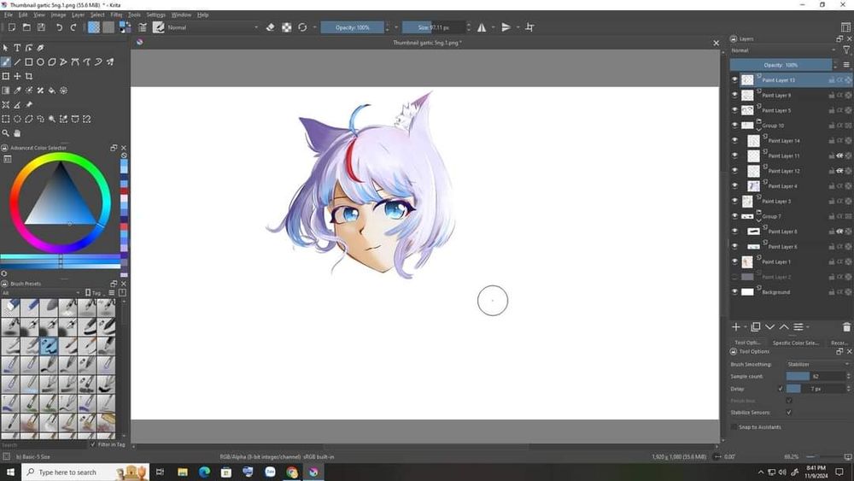The width and height of the screenshot is (854, 481).
Task: Adjust the layer Opacity slider
Action: click(x=781, y=65)
